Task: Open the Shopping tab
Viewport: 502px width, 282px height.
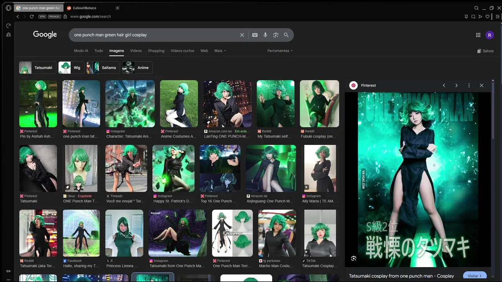Action: click(156, 51)
